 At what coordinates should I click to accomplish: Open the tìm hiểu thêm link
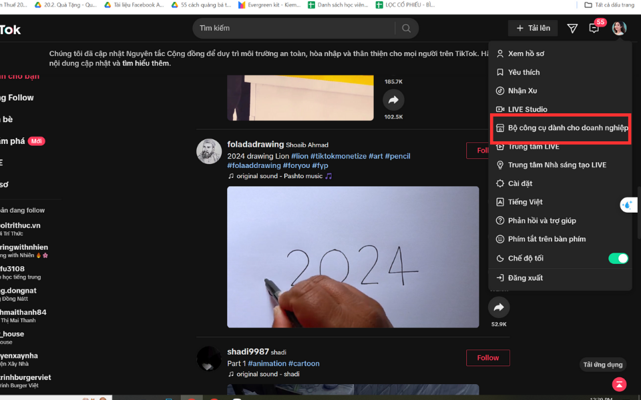pos(146,63)
